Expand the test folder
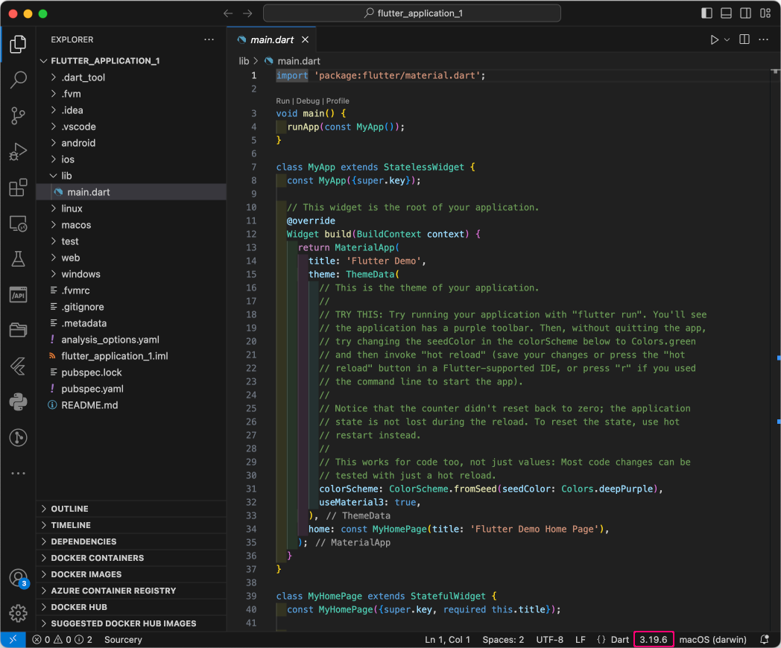The height and width of the screenshot is (648, 781). coord(131,241)
